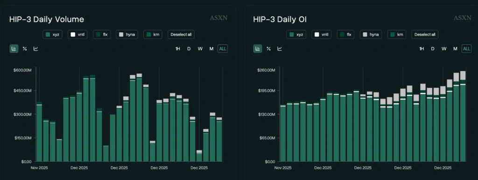Click $195.00M axis label on OI chart

pyautogui.click(x=266, y=90)
